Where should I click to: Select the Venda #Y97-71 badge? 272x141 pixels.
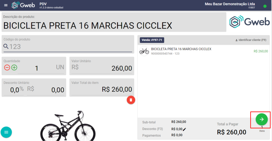[152, 40]
